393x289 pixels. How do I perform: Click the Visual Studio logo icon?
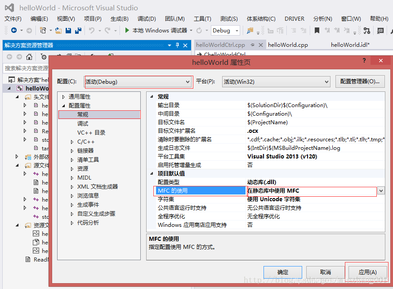(9, 8)
